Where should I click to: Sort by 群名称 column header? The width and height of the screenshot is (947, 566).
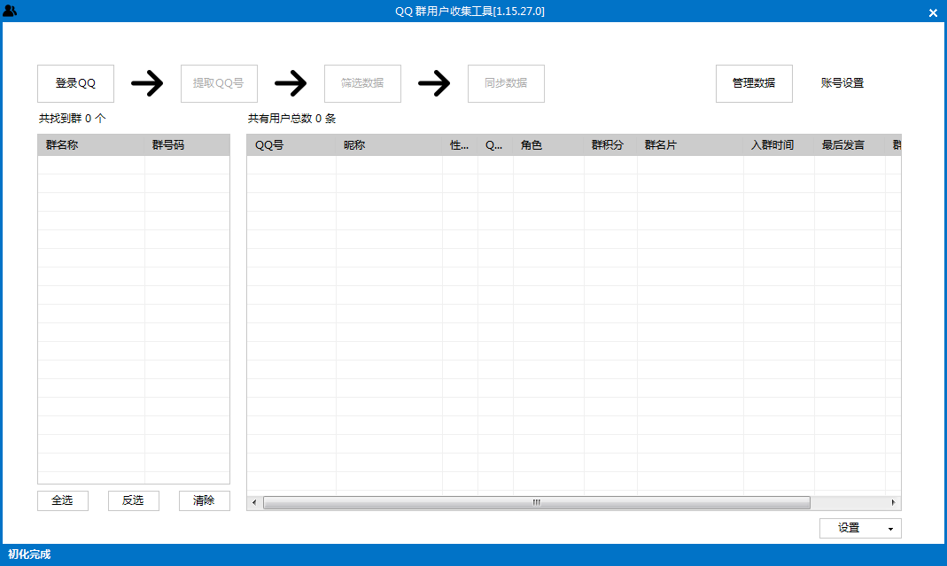pos(91,145)
